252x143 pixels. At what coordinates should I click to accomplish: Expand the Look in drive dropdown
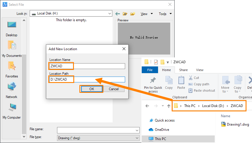pos(110,14)
